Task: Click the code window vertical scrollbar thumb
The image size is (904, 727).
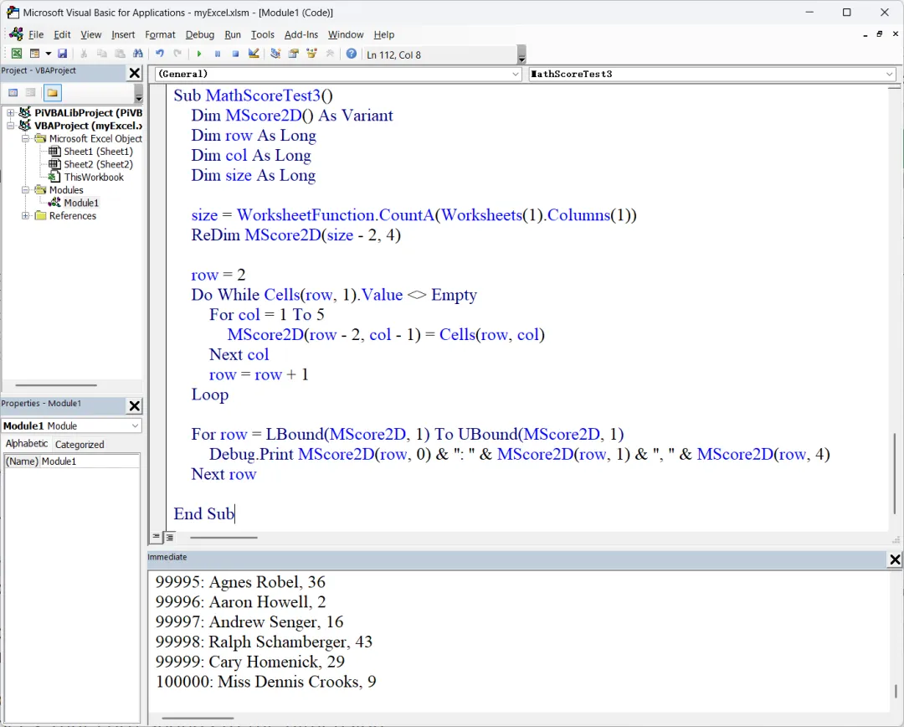Action: [894, 473]
